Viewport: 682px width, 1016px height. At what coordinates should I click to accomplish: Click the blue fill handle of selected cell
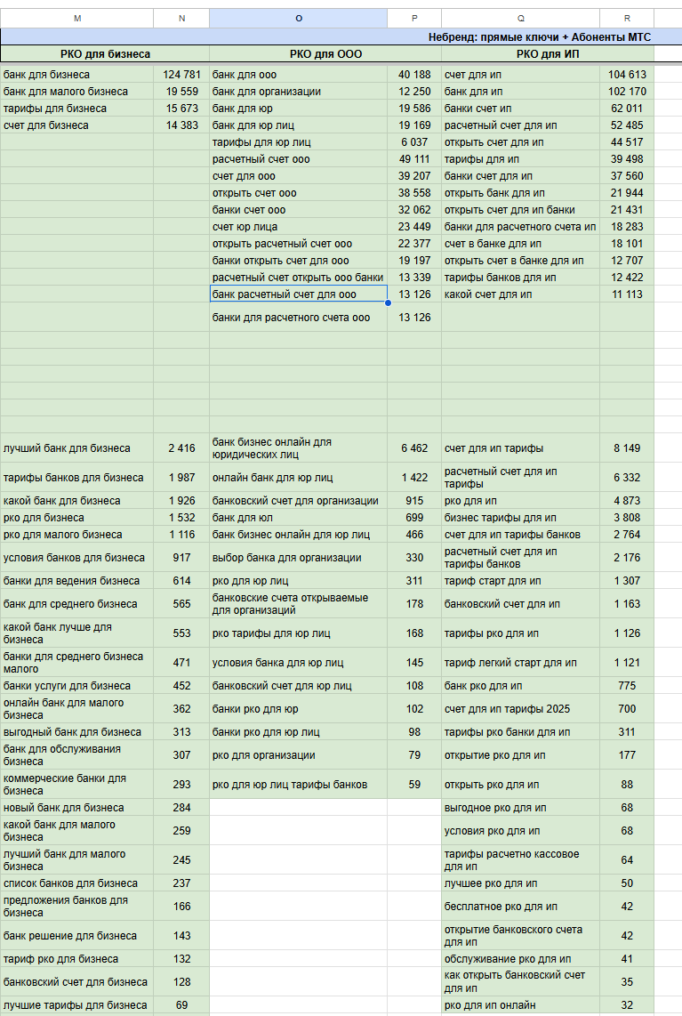click(388, 302)
